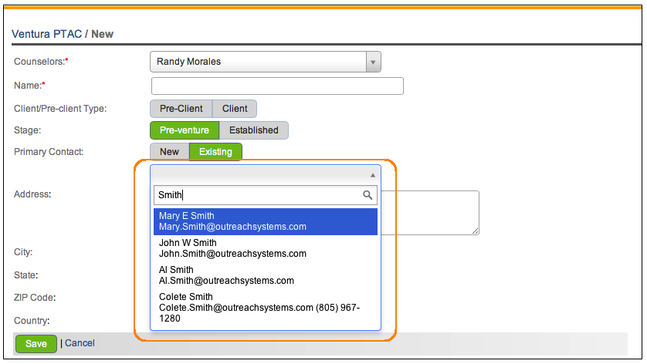Focus the search field containing Smith
Image resolution: width=647 pixels, height=364 pixels.
pyautogui.click(x=259, y=196)
